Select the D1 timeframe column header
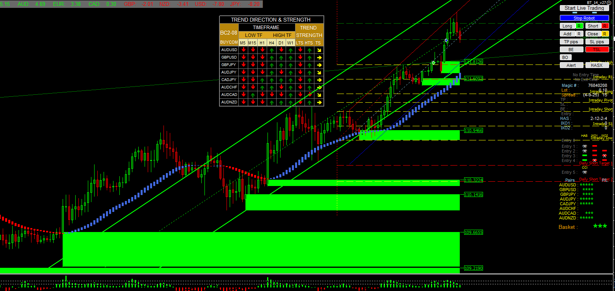 click(x=281, y=42)
